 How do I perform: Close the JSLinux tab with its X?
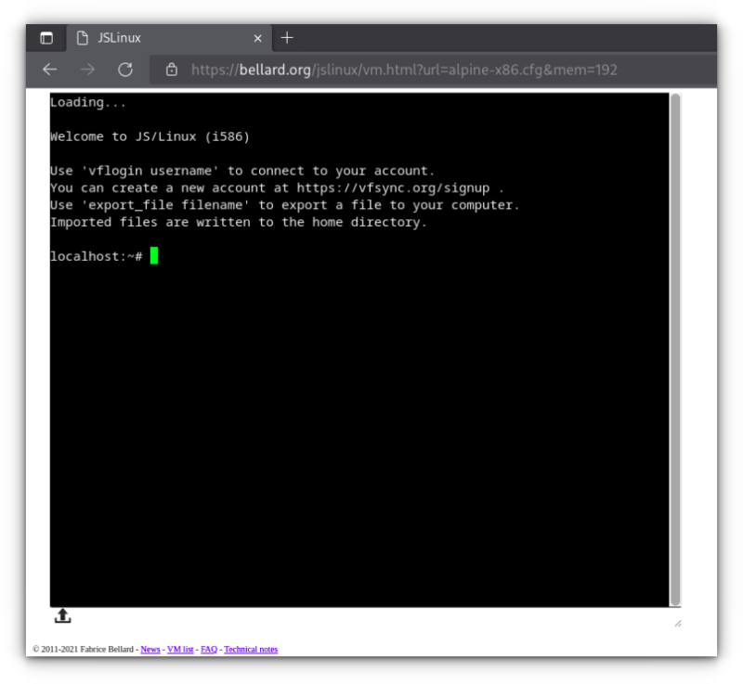[x=257, y=38]
